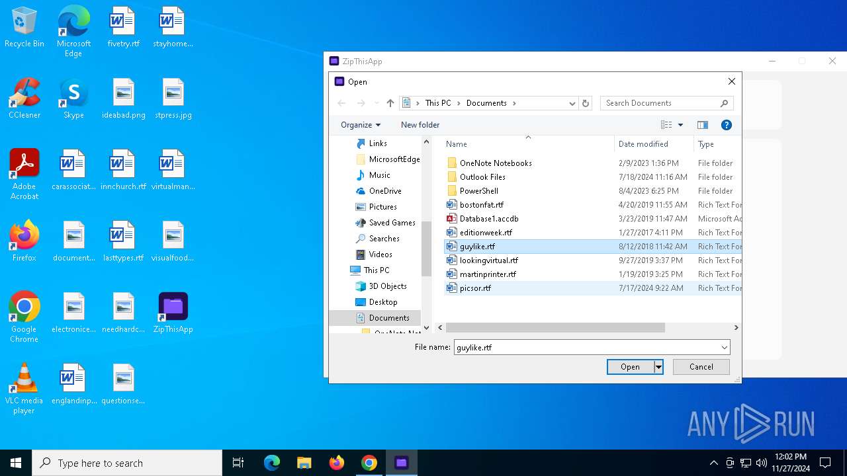The height and width of the screenshot is (476, 847).
Task: Sort by Date modified column header
Action: [x=654, y=144]
